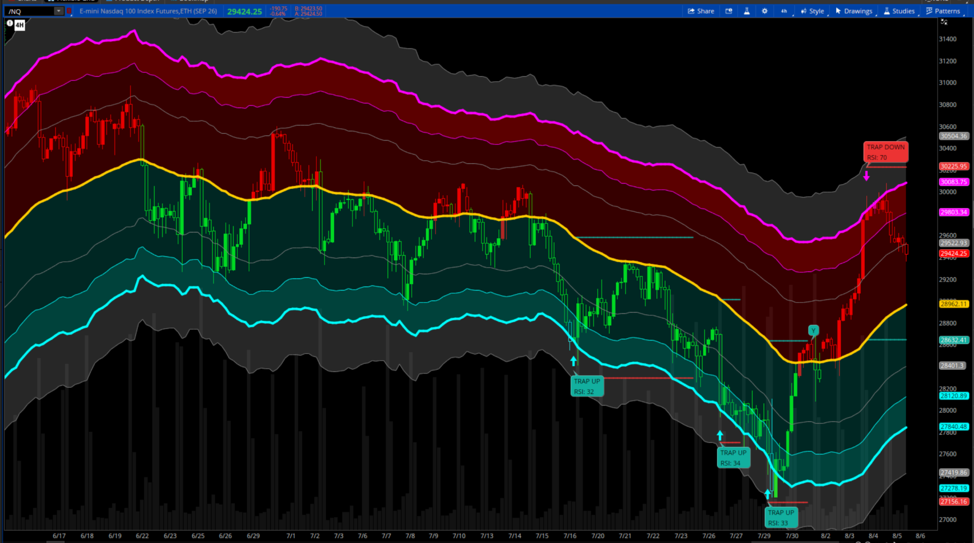This screenshot has height=543, width=974.
Task: Open the chart alert icon next to Share
Action: [x=728, y=11]
